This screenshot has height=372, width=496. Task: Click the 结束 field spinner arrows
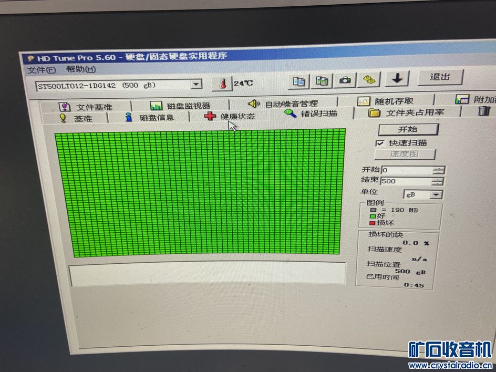click(x=438, y=181)
